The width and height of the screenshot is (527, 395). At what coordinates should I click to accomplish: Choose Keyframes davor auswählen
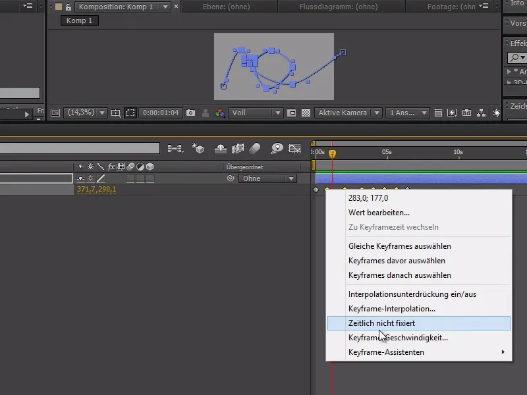pyautogui.click(x=419, y=261)
